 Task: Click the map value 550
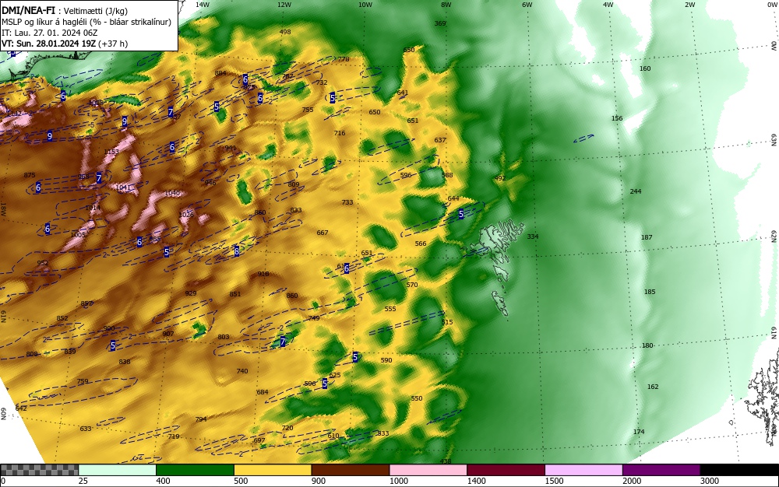pos(417,398)
